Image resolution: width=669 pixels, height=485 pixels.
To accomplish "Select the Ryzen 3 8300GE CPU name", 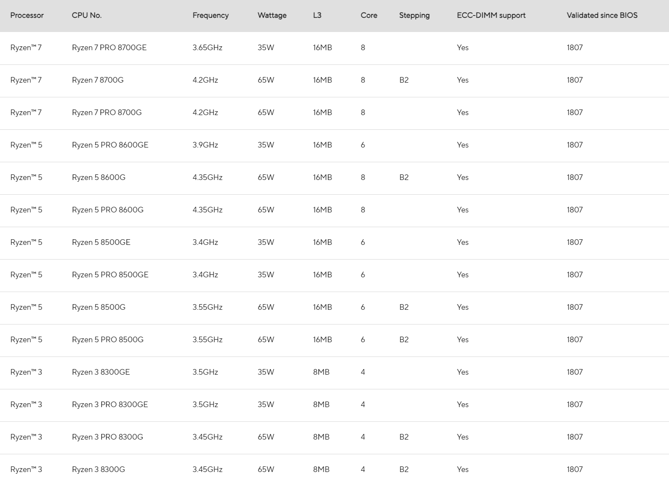I will click(x=101, y=372).
